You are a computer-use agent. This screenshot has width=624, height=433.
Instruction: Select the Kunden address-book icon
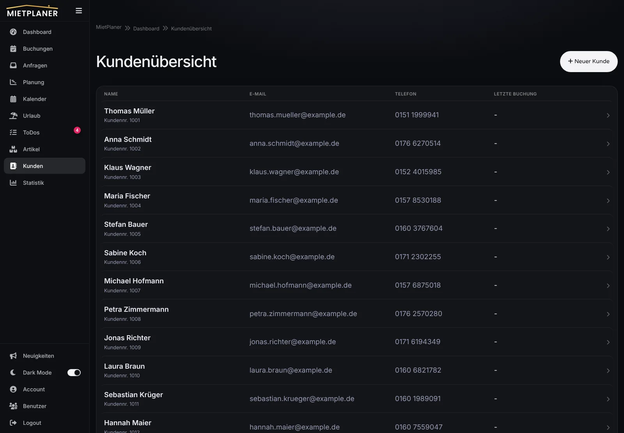tap(13, 166)
